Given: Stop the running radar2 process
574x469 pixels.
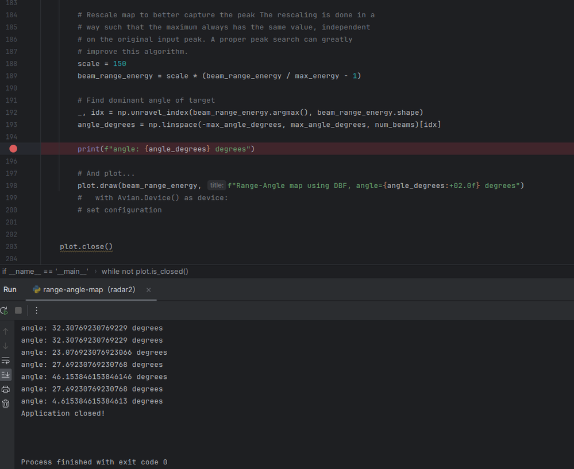Looking at the screenshot, I should tap(18, 310).
